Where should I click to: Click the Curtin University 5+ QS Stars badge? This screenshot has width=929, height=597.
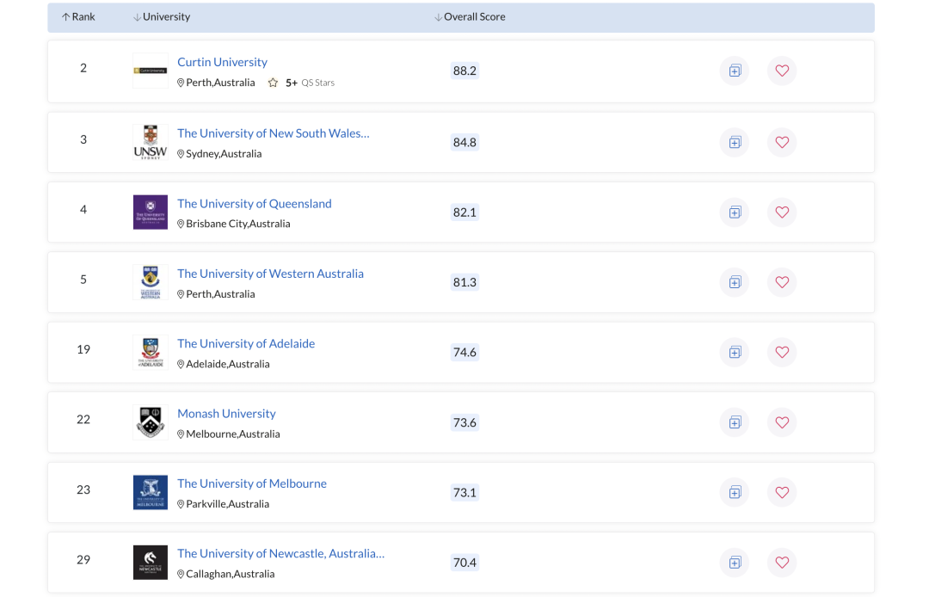click(x=302, y=83)
